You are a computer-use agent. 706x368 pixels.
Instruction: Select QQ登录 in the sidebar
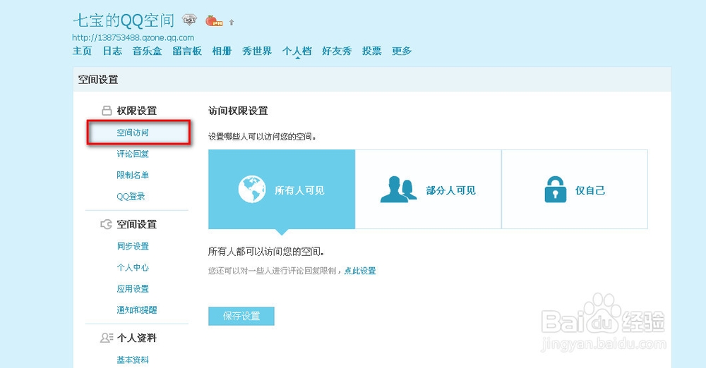pos(131,196)
